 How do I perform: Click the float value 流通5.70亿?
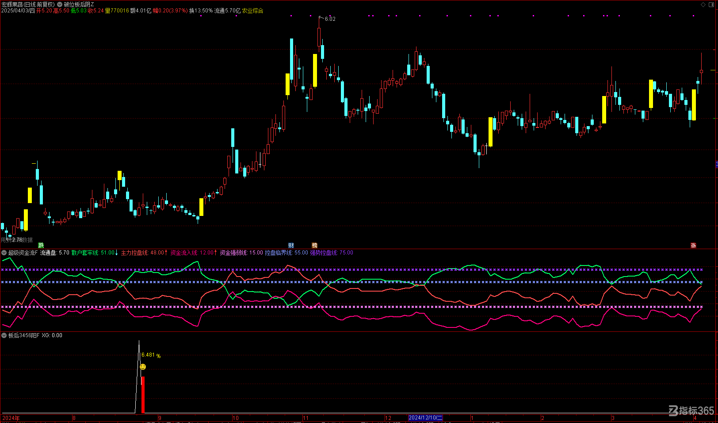[x=228, y=11]
